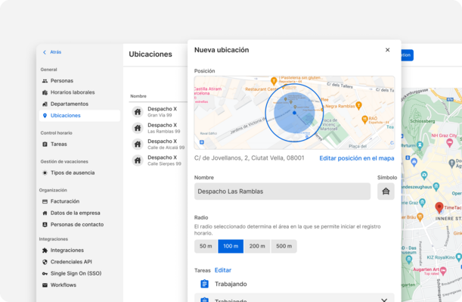
Task: Select Despacho X Las Ramblas 99 row
Action: point(158,128)
